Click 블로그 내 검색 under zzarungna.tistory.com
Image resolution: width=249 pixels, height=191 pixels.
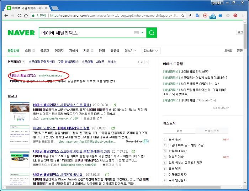point(93,118)
